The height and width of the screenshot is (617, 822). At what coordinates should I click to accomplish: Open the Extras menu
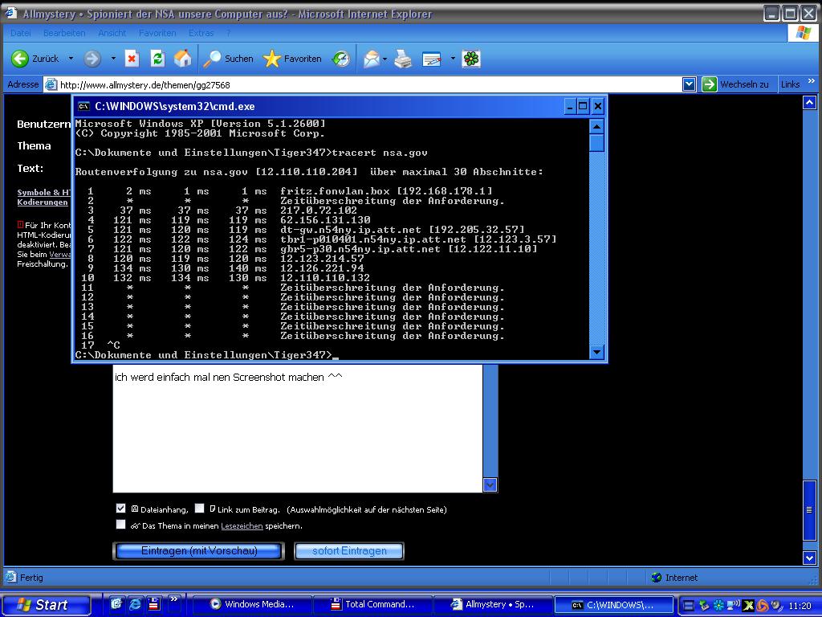(x=201, y=33)
